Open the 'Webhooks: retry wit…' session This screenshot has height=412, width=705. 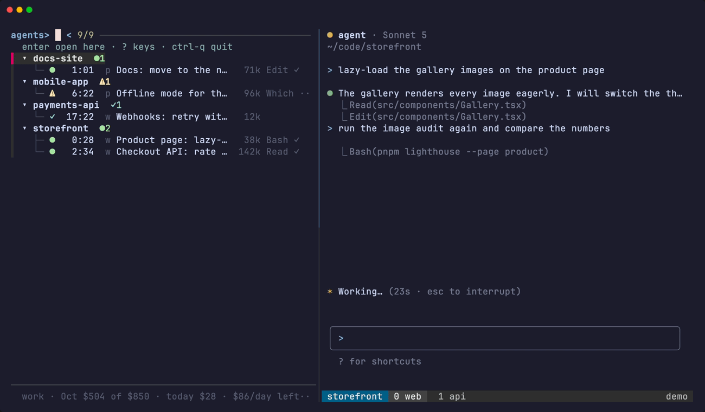[171, 117]
